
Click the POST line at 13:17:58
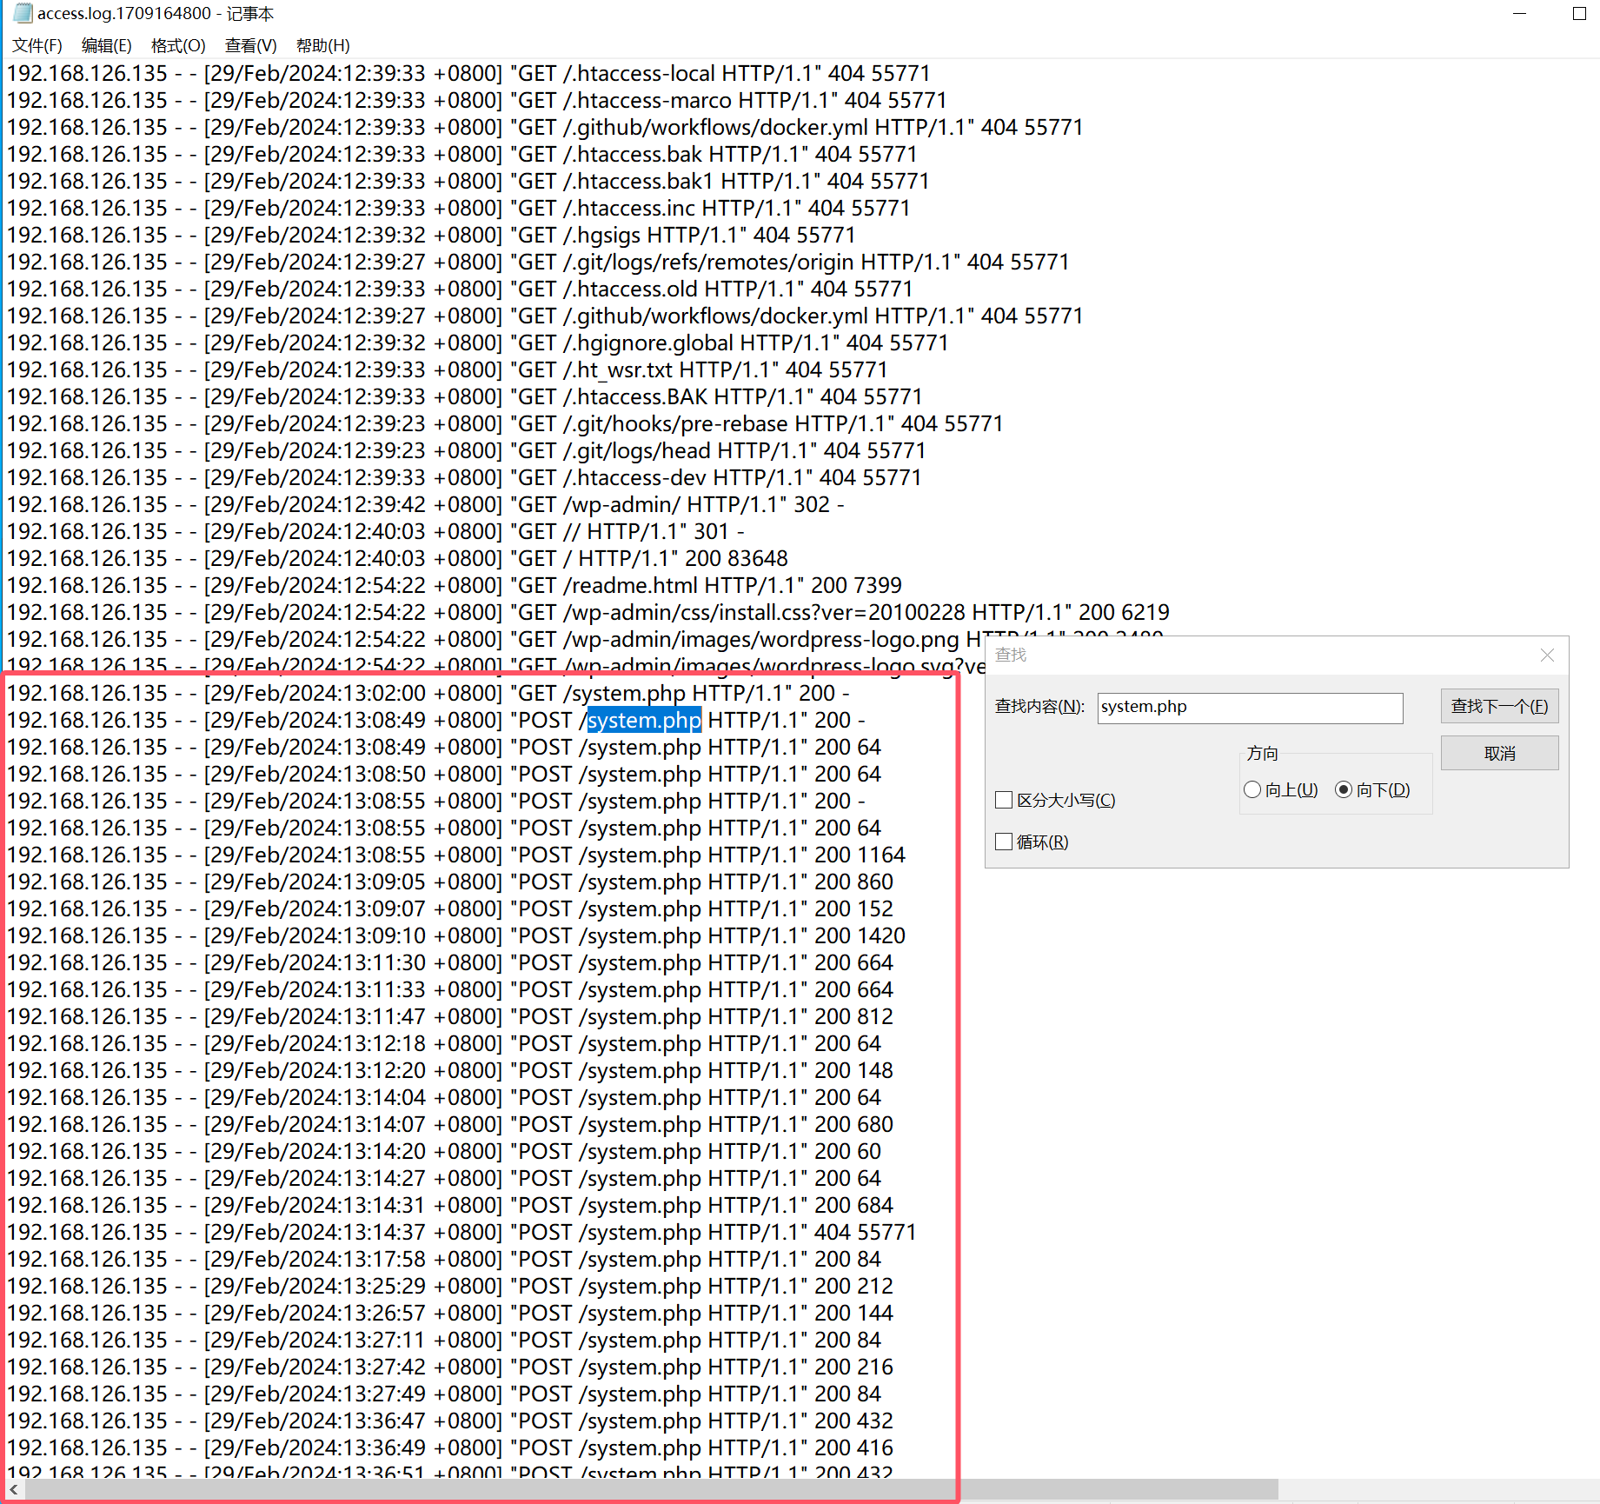pos(444,1260)
